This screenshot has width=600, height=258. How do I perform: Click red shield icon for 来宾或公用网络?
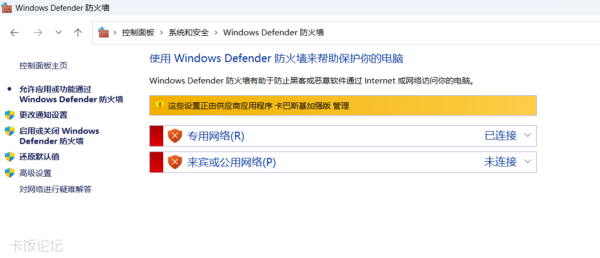pyautogui.click(x=175, y=162)
